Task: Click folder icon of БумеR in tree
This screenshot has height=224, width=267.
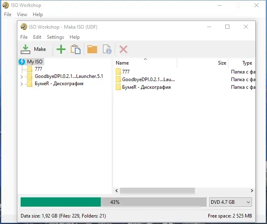Action: pos(30,84)
